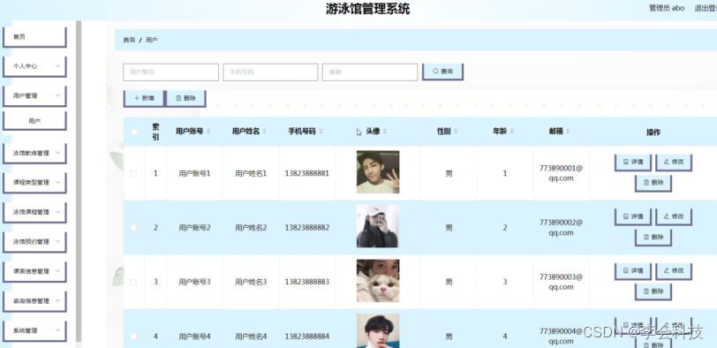Click the sidebar vertical scrollbar
Image resolution: width=717 pixels, height=348 pixels.
click(79, 181)
